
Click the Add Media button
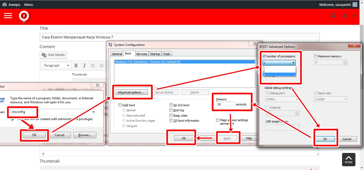(53, 55)
